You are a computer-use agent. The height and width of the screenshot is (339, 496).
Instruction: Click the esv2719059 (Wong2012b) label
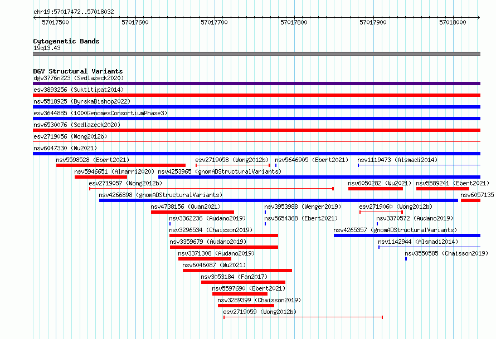pos(260,312)
